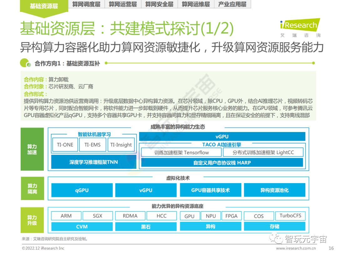Click the 虚拟化技术 heading

click(x=178, y=178)
